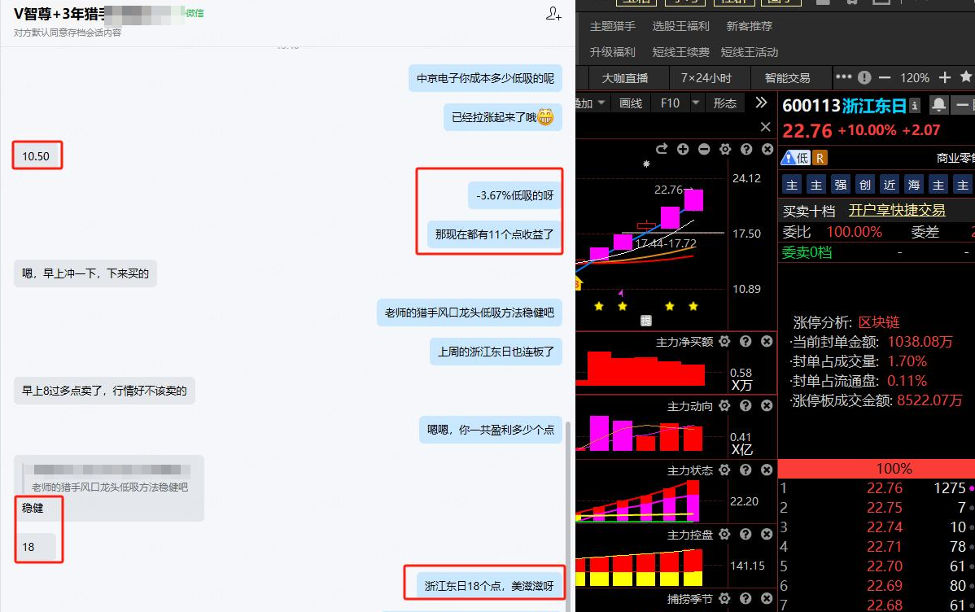
Task: Click the 近 tag in the stock tag row
Action: (x=890, y=185)
